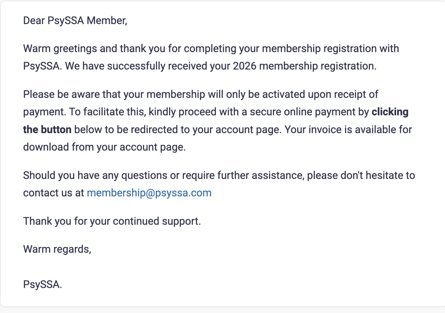Click the phrase "secure online payment"
The image size is (445, 313).
[x=300, y=112]
